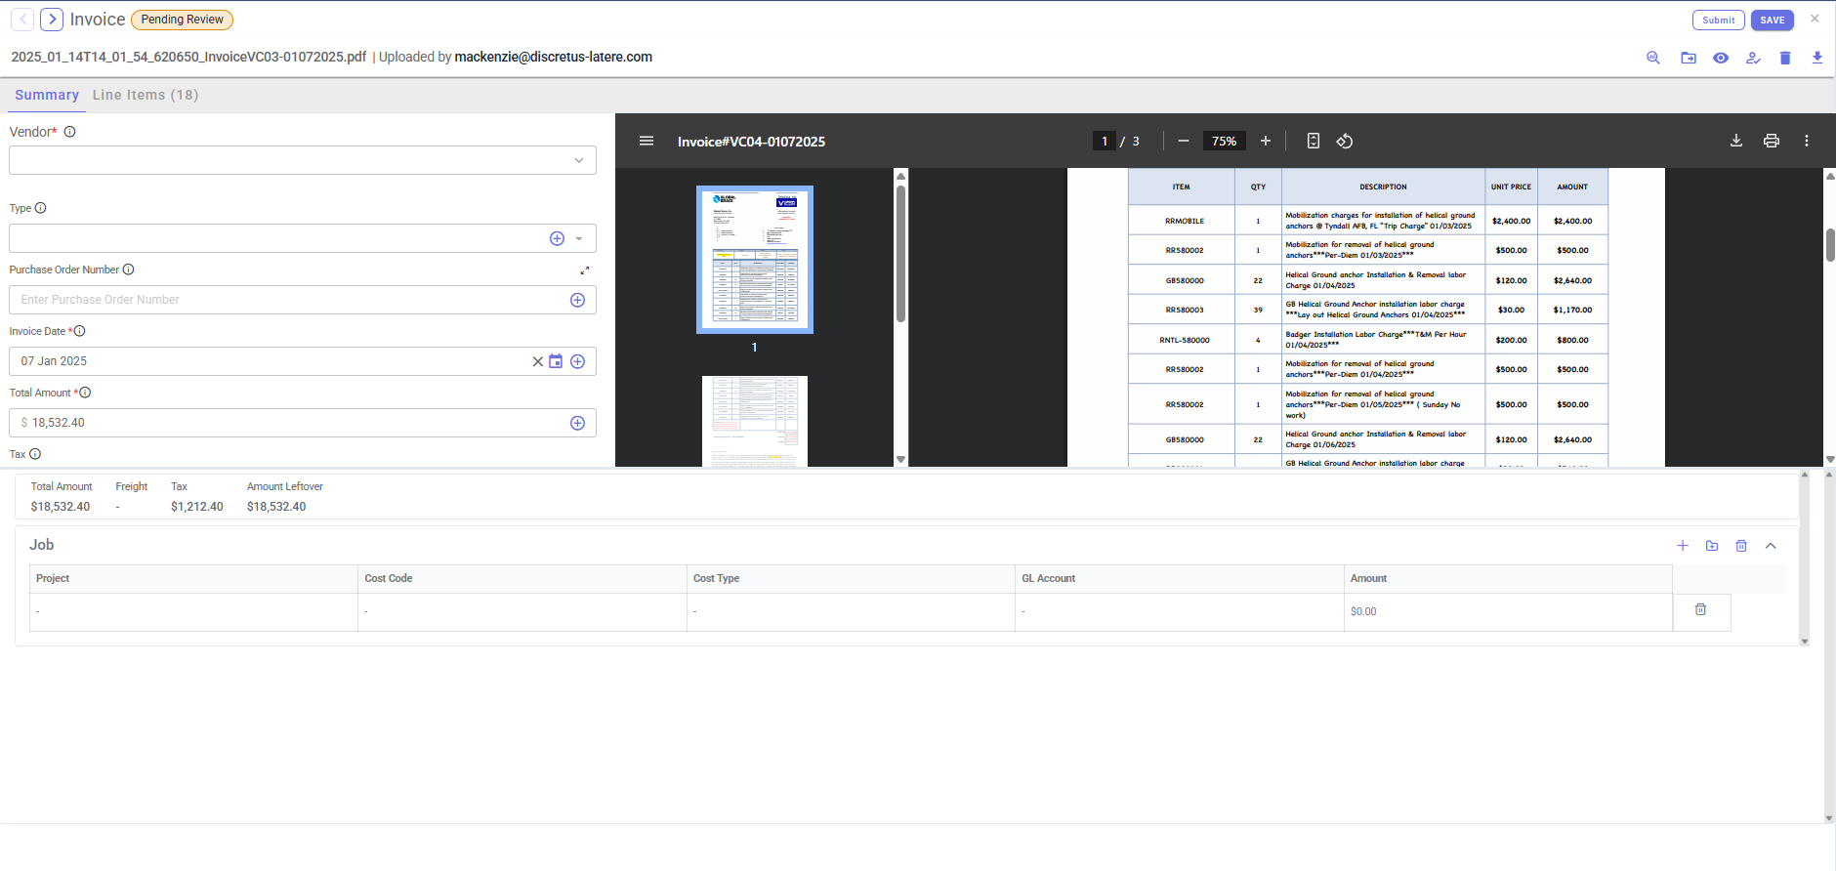Select page 1 thumbnail
This screenshot has height=871, width=1836.
(754, 260)
